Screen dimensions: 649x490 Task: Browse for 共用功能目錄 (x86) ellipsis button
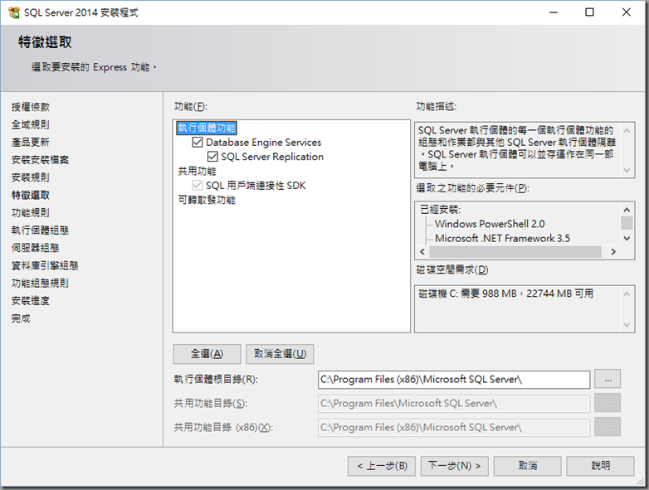pyautogui.click(x=608, y=427)
